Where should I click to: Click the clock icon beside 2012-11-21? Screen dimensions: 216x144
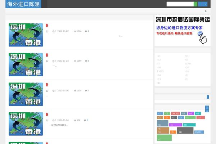[53, 61]
